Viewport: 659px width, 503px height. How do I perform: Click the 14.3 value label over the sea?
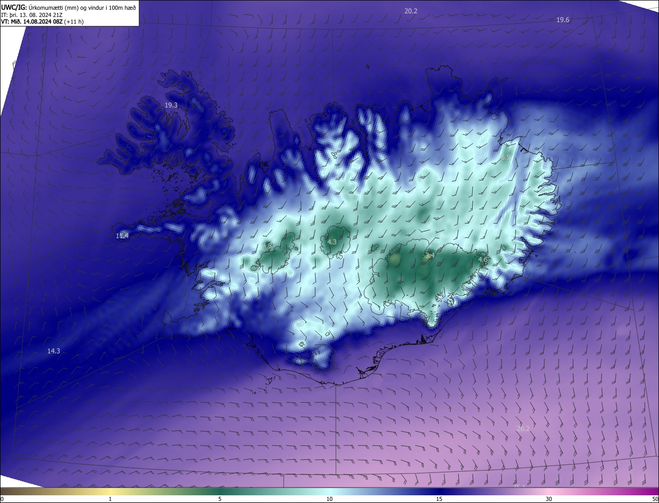(x=54, y=351)
